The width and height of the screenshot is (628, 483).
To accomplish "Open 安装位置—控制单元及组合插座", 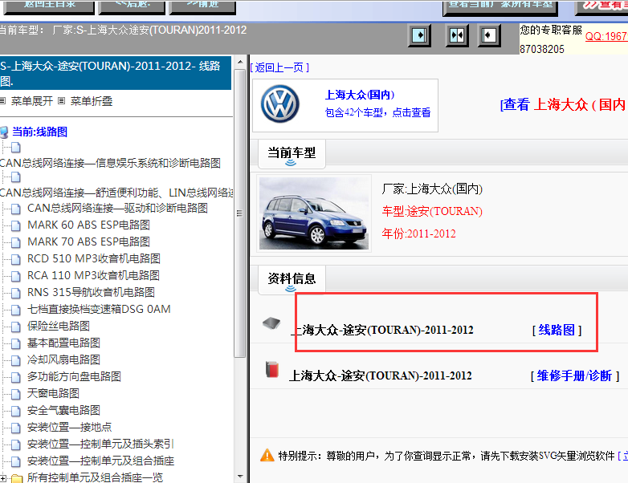I will [x=101, y=461].
